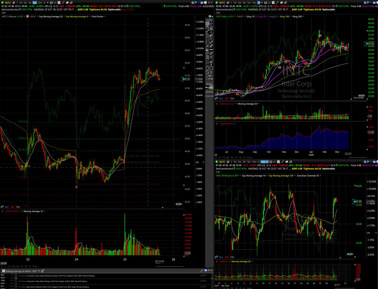378x289 pixels.
Task: Click Opt under the 30-minute chart
Action: click(232, 257)
